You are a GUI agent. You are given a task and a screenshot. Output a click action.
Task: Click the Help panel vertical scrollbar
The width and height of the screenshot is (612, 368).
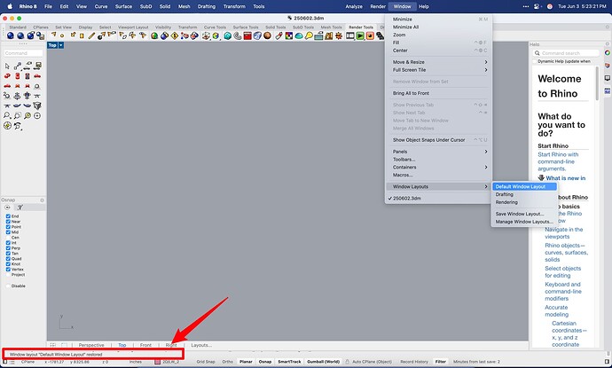pyautogui.click(x=597, y=84)
